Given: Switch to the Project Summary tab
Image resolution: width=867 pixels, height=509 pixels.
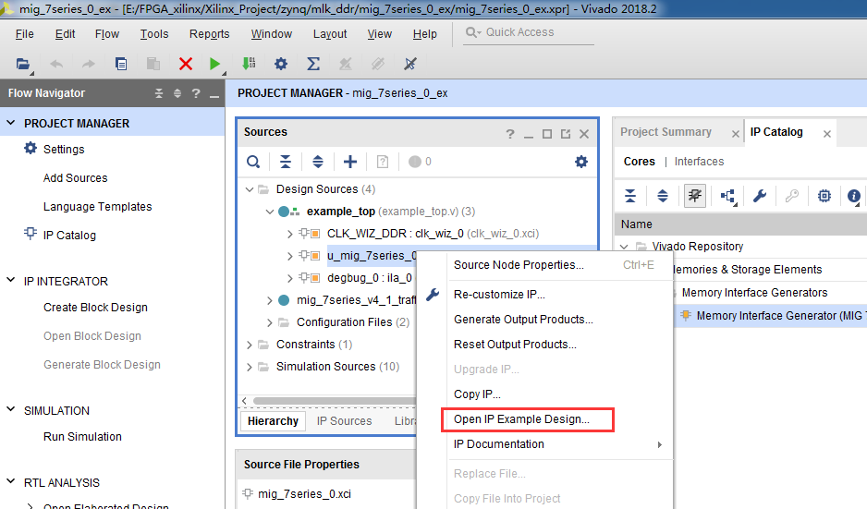Looking at the screenshot, I should pos(666,132).
